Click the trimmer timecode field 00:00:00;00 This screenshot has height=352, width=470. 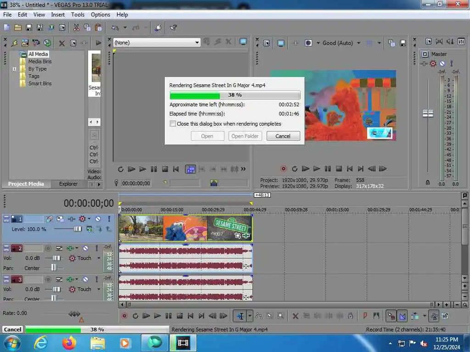tap(136, 183)
